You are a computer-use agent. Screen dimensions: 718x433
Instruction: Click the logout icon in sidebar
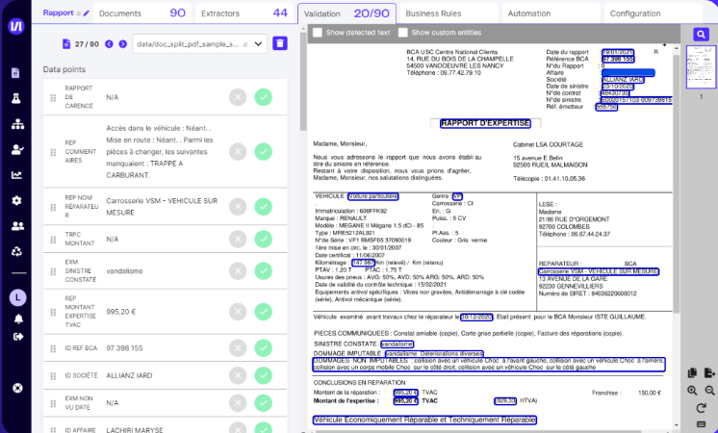point(18,337)
